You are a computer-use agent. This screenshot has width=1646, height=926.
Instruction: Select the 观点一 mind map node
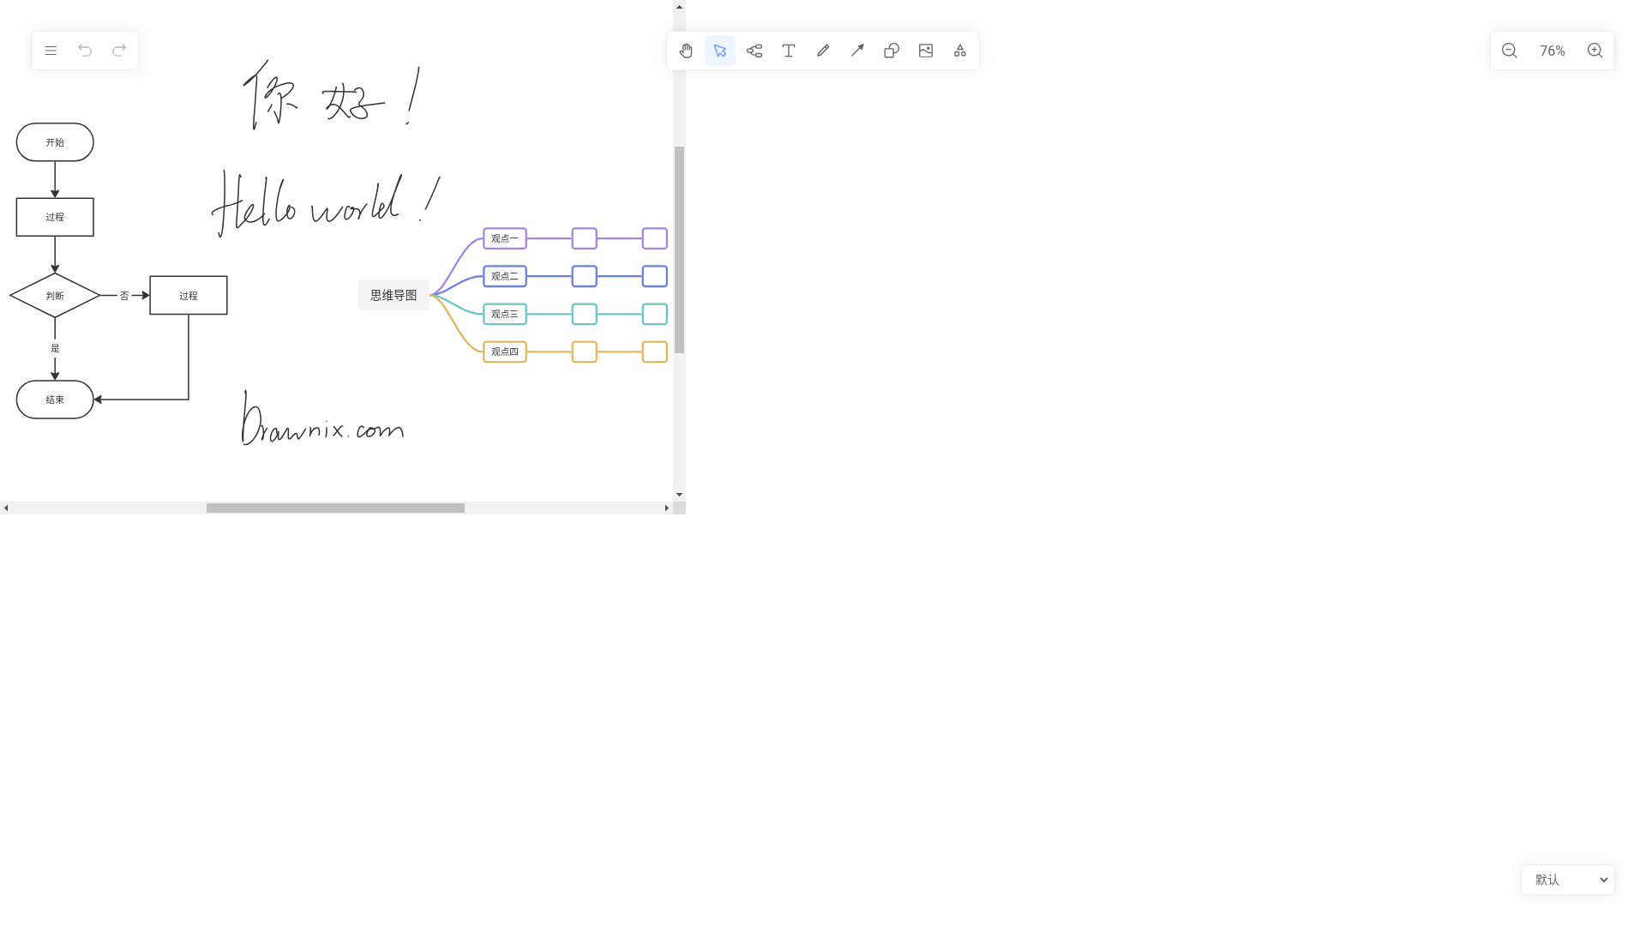pos(505,238)
